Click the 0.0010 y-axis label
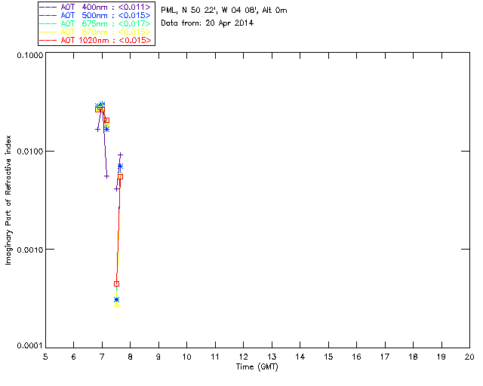Screen dimensions: 483x386 tap(29, 250)
